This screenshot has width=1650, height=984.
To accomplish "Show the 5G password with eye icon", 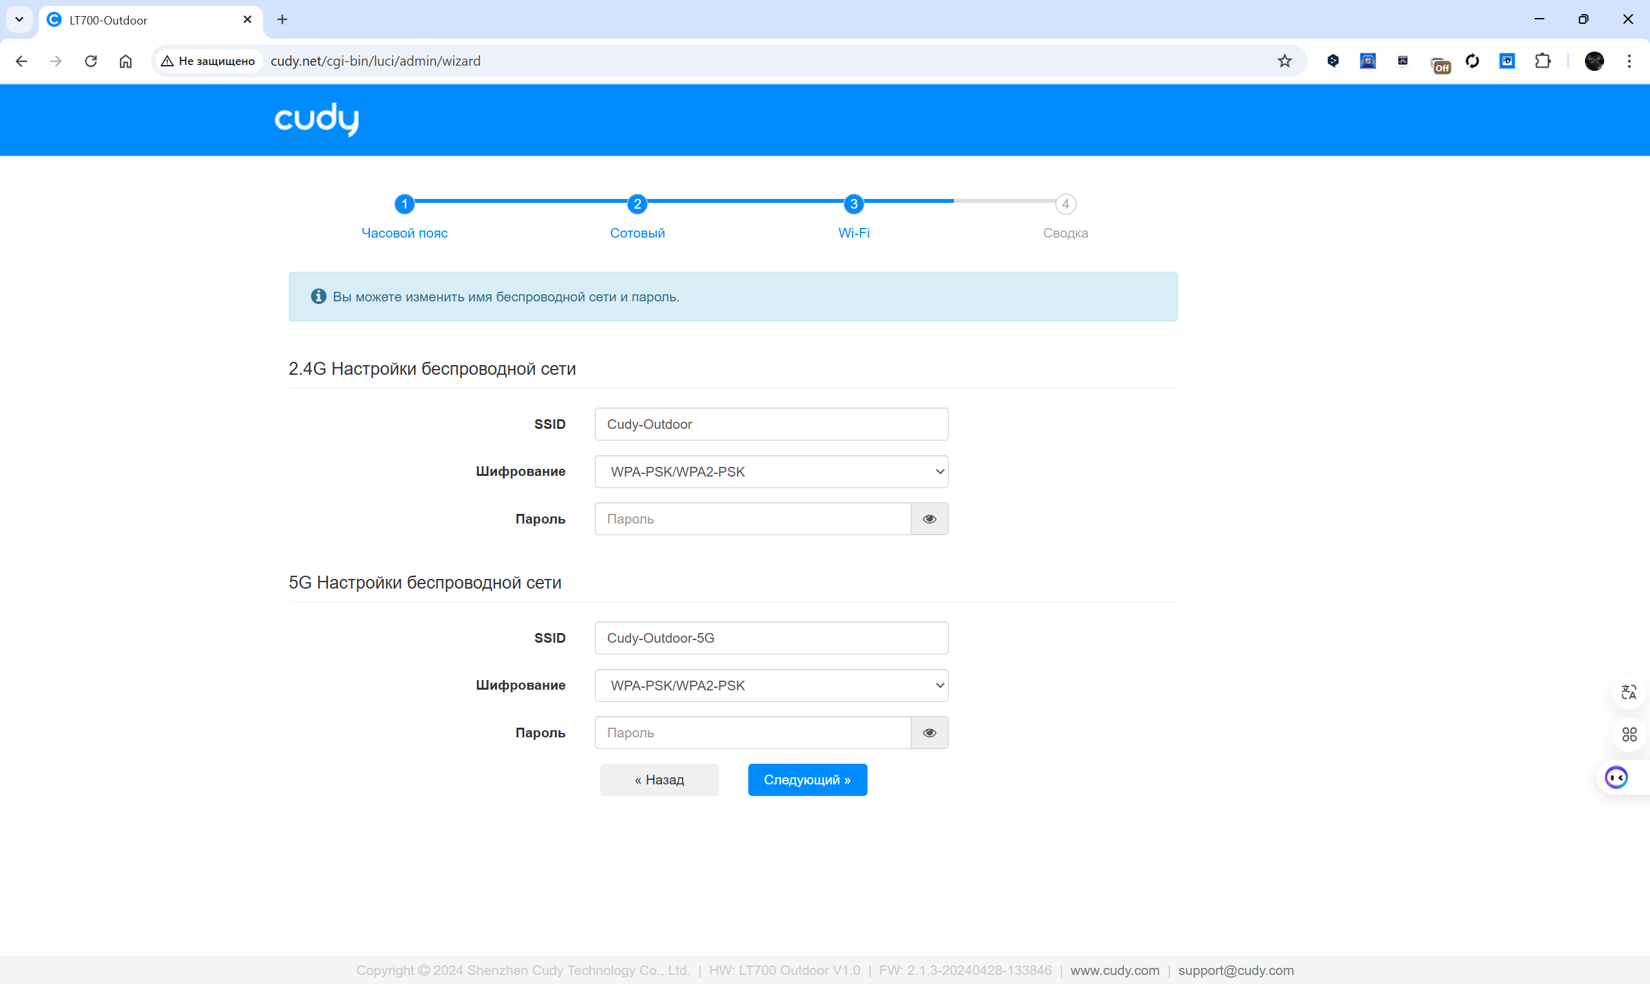I will (x=929, y=733).
